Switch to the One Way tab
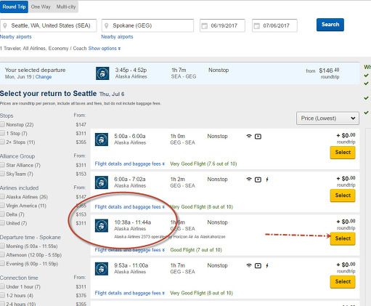Viewport: 371px width, 306px height. coord(41,7)
